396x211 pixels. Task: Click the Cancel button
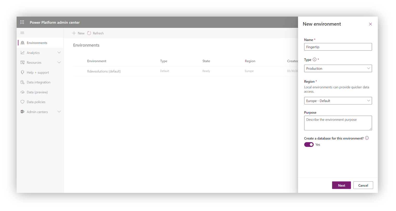[x=363, y=185]
